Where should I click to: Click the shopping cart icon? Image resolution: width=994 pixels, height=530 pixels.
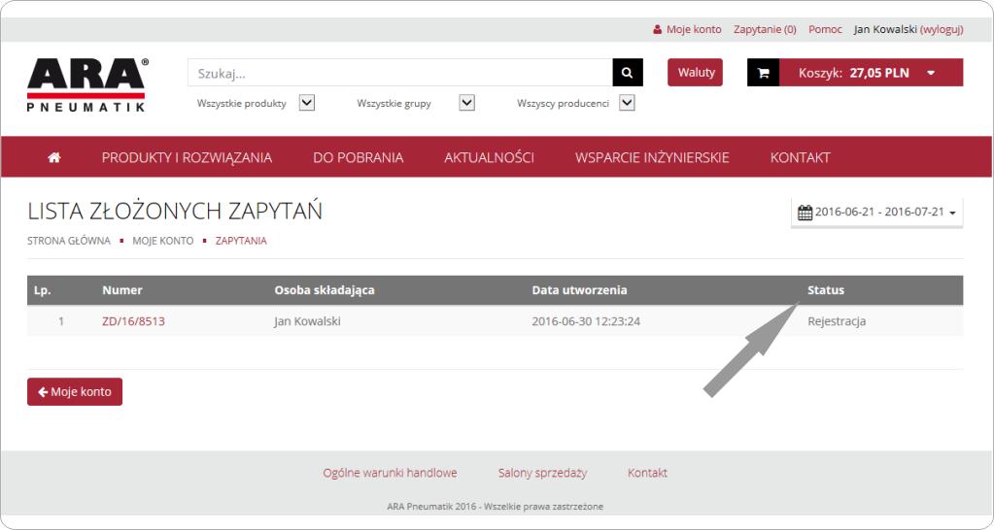(764, 73)
